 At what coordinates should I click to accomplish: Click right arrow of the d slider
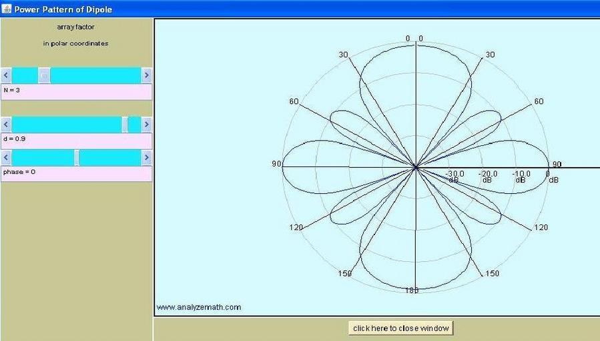point(146,125)
